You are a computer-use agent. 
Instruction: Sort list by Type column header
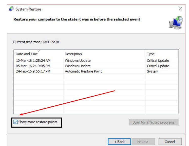point(162,54)
